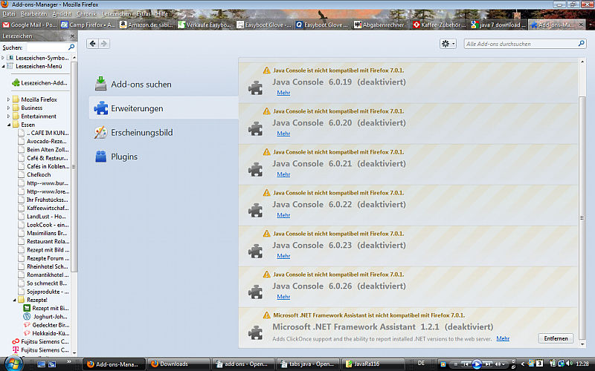595x371 pixels.
Task: Click the Add-ons suchen download icon
Action: pos(100,84)
